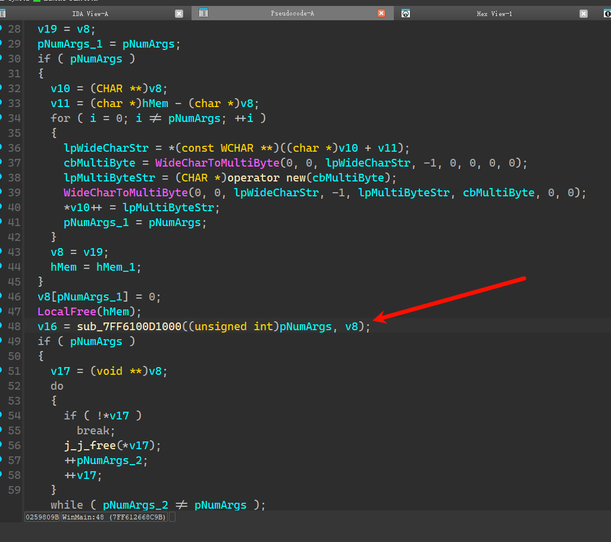The height and width of the screenshot is (542, 611).
Task: Click status bar offset 0259809B
Action: pos(42,517)
